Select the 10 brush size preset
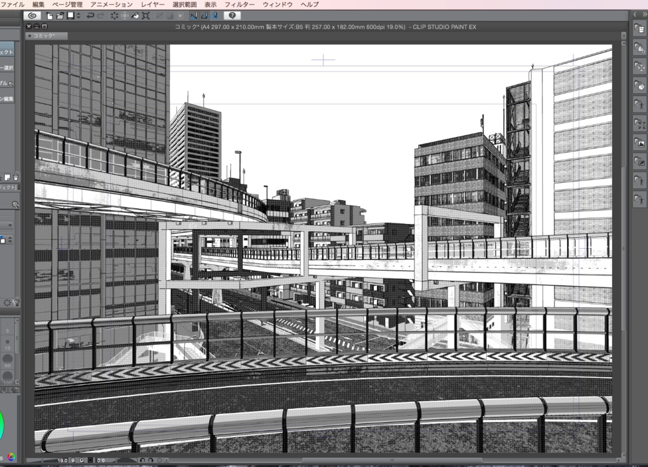Screen dimensions: 648x467 click(7, 344)
